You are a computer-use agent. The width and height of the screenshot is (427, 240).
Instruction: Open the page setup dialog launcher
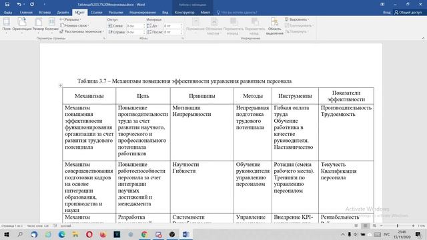(x=104, y=39)
